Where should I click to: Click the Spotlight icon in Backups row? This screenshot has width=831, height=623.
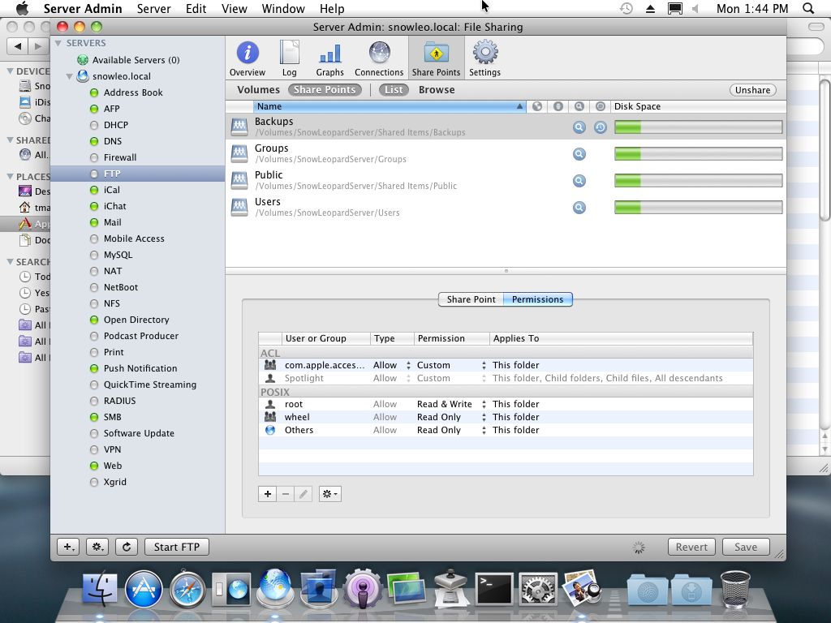tap(579, 127)
